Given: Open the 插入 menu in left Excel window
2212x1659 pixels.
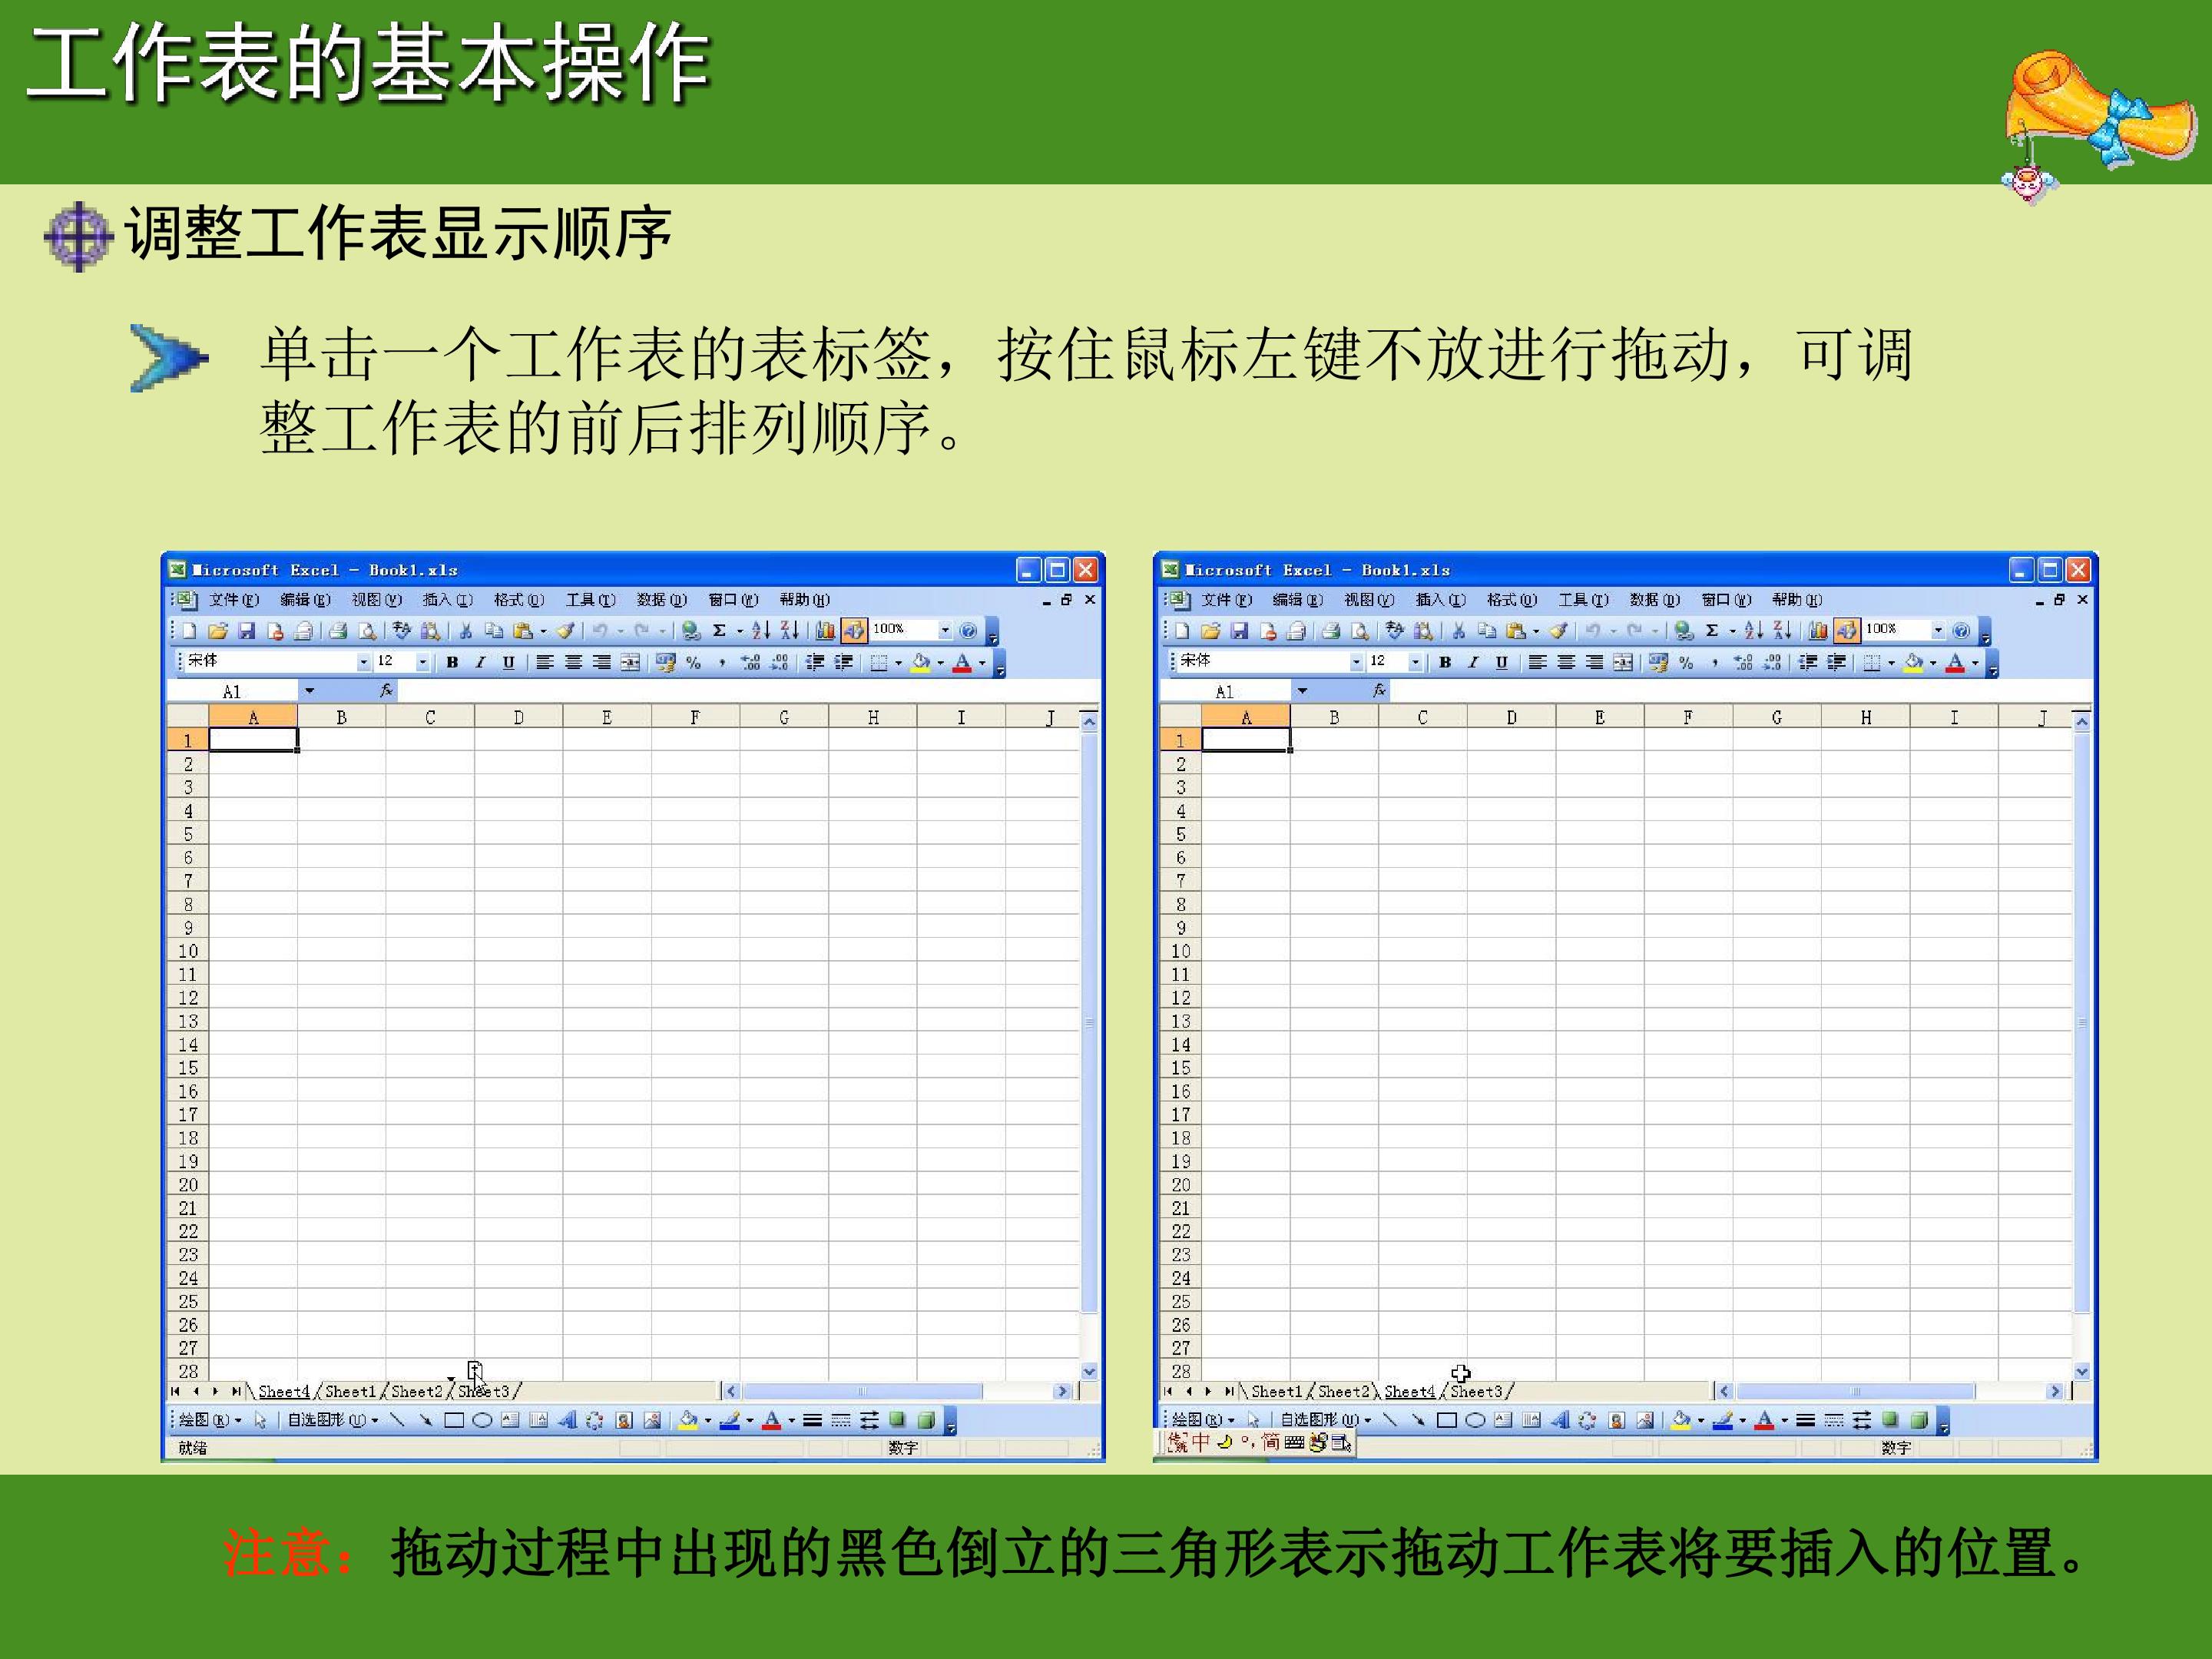Looking at the screenshot, I should 447,600.
